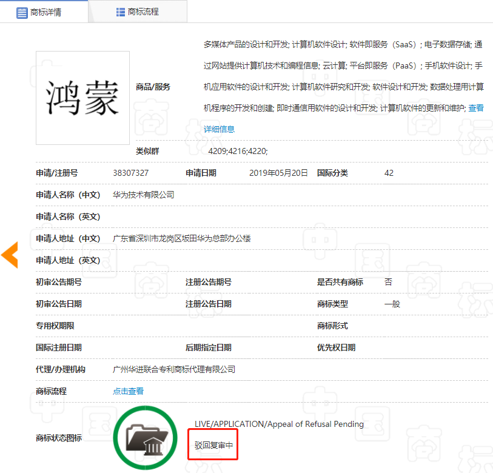
Task: Click the 国际注册日期 label
Action: 59,347
